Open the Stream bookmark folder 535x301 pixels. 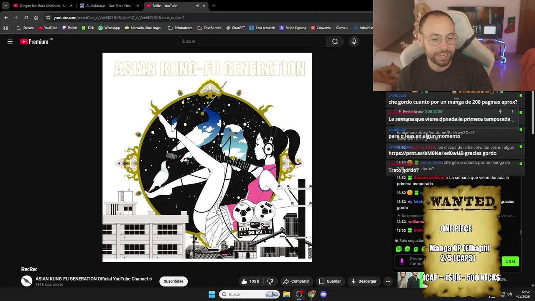click(x=25, y=28)
